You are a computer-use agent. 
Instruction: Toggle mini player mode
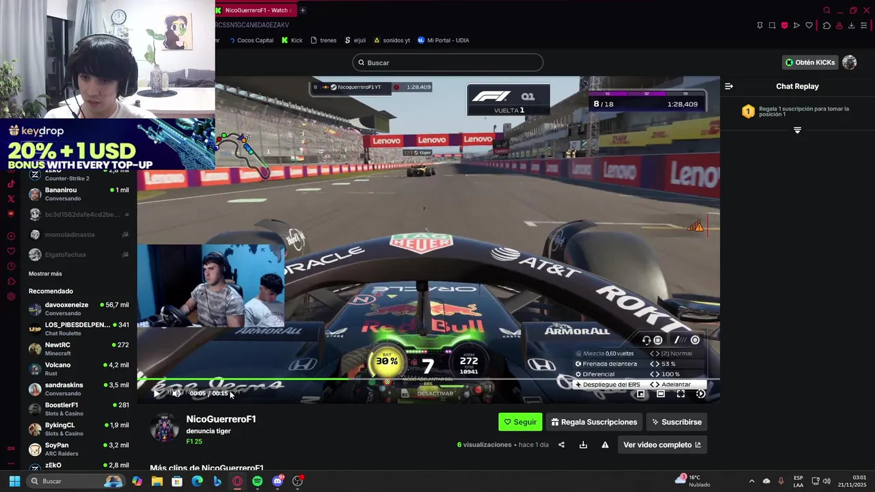coord(641,394)
